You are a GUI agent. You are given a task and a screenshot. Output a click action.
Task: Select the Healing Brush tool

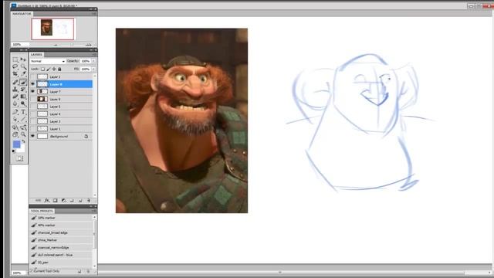pos(15,83)
